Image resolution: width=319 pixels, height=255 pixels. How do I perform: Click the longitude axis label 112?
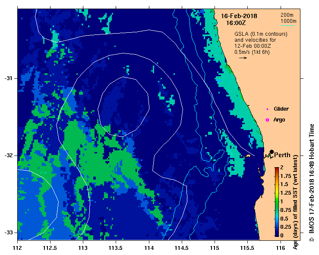(x=18, y=248)
